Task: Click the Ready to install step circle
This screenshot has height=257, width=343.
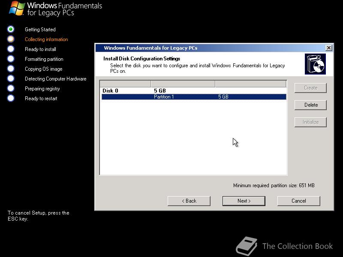Action: pos(10,49)
